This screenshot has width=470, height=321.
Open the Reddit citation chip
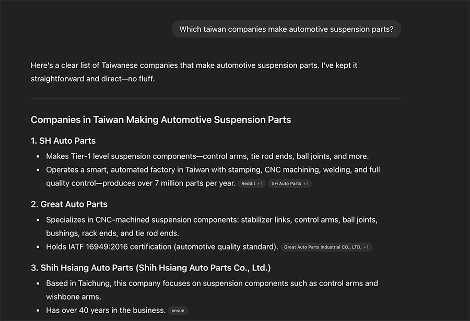pos(252,183)
